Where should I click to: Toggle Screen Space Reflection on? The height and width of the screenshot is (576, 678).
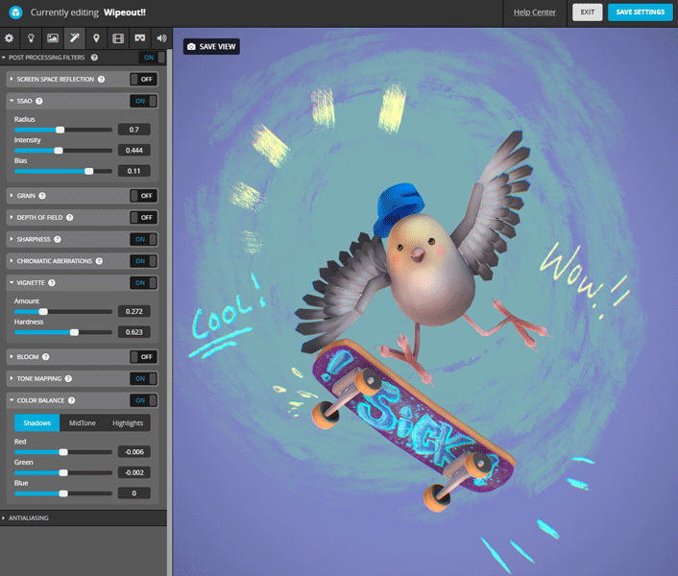point(144,80)
